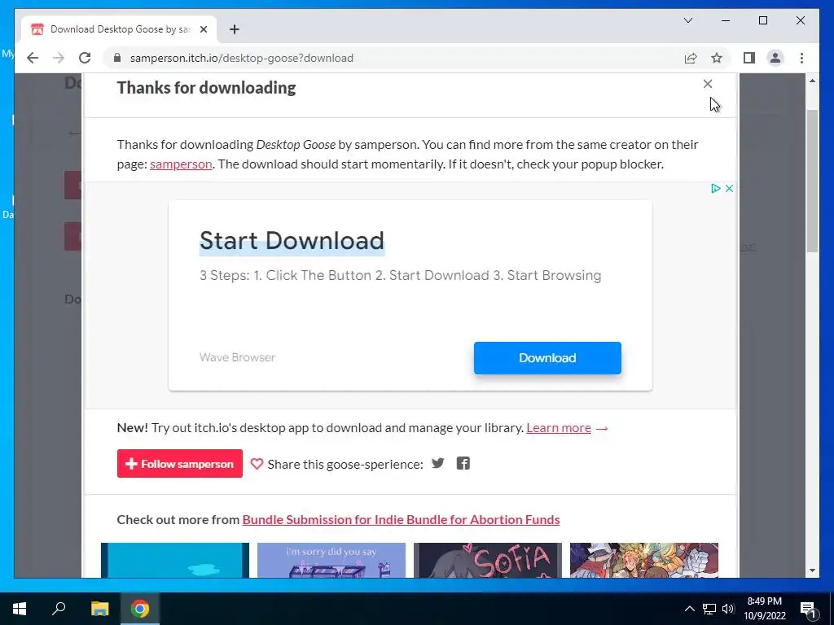
Task: Open the Windows Start menu
Action: [20, 609]
